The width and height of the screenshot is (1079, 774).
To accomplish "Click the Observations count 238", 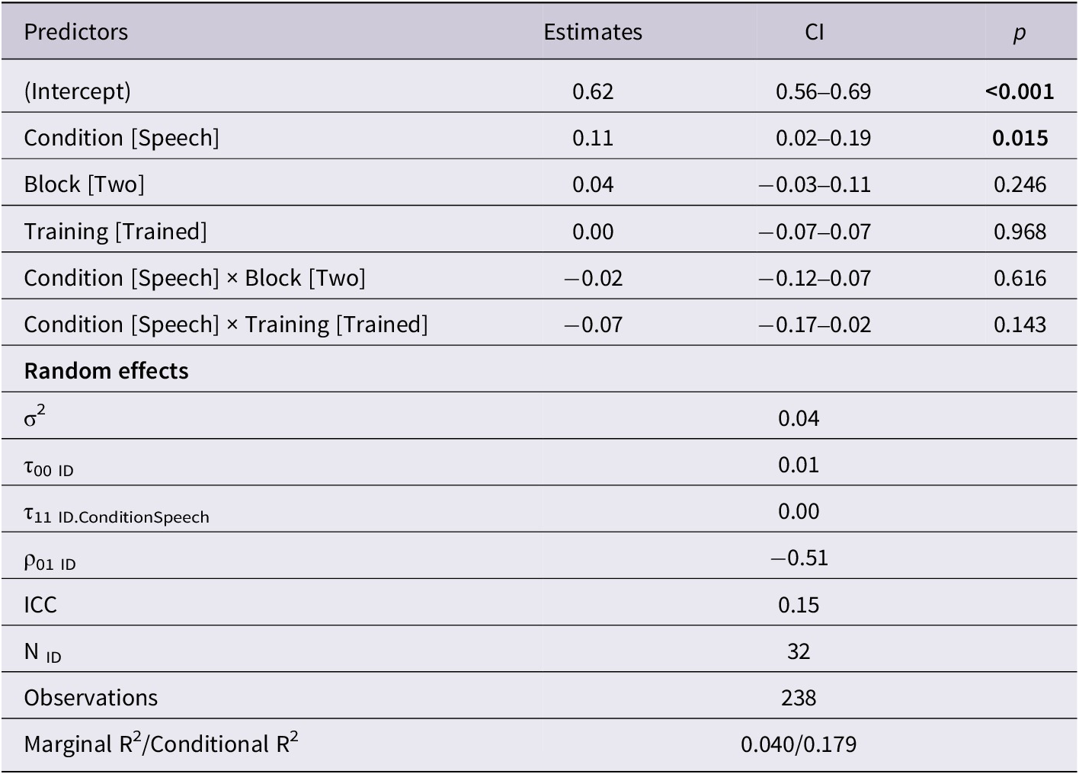I will [799, 698].
